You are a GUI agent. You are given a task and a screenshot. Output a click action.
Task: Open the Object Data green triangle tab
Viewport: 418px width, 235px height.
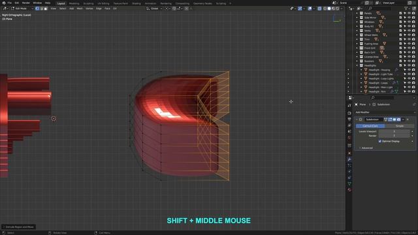pyautogui.click(x=349, y=183)
